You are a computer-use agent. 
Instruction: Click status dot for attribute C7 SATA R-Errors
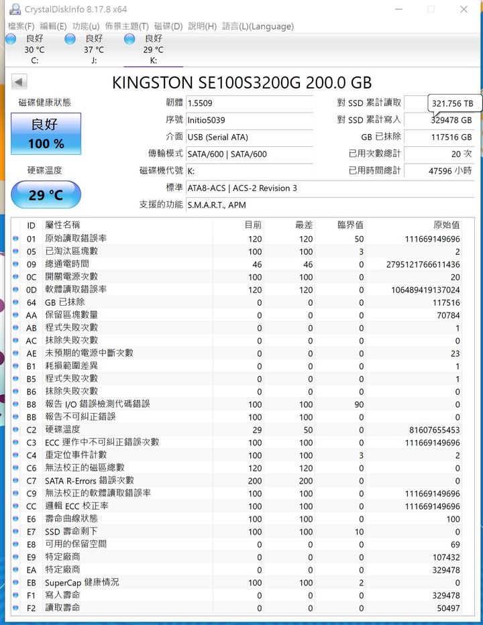15,480
